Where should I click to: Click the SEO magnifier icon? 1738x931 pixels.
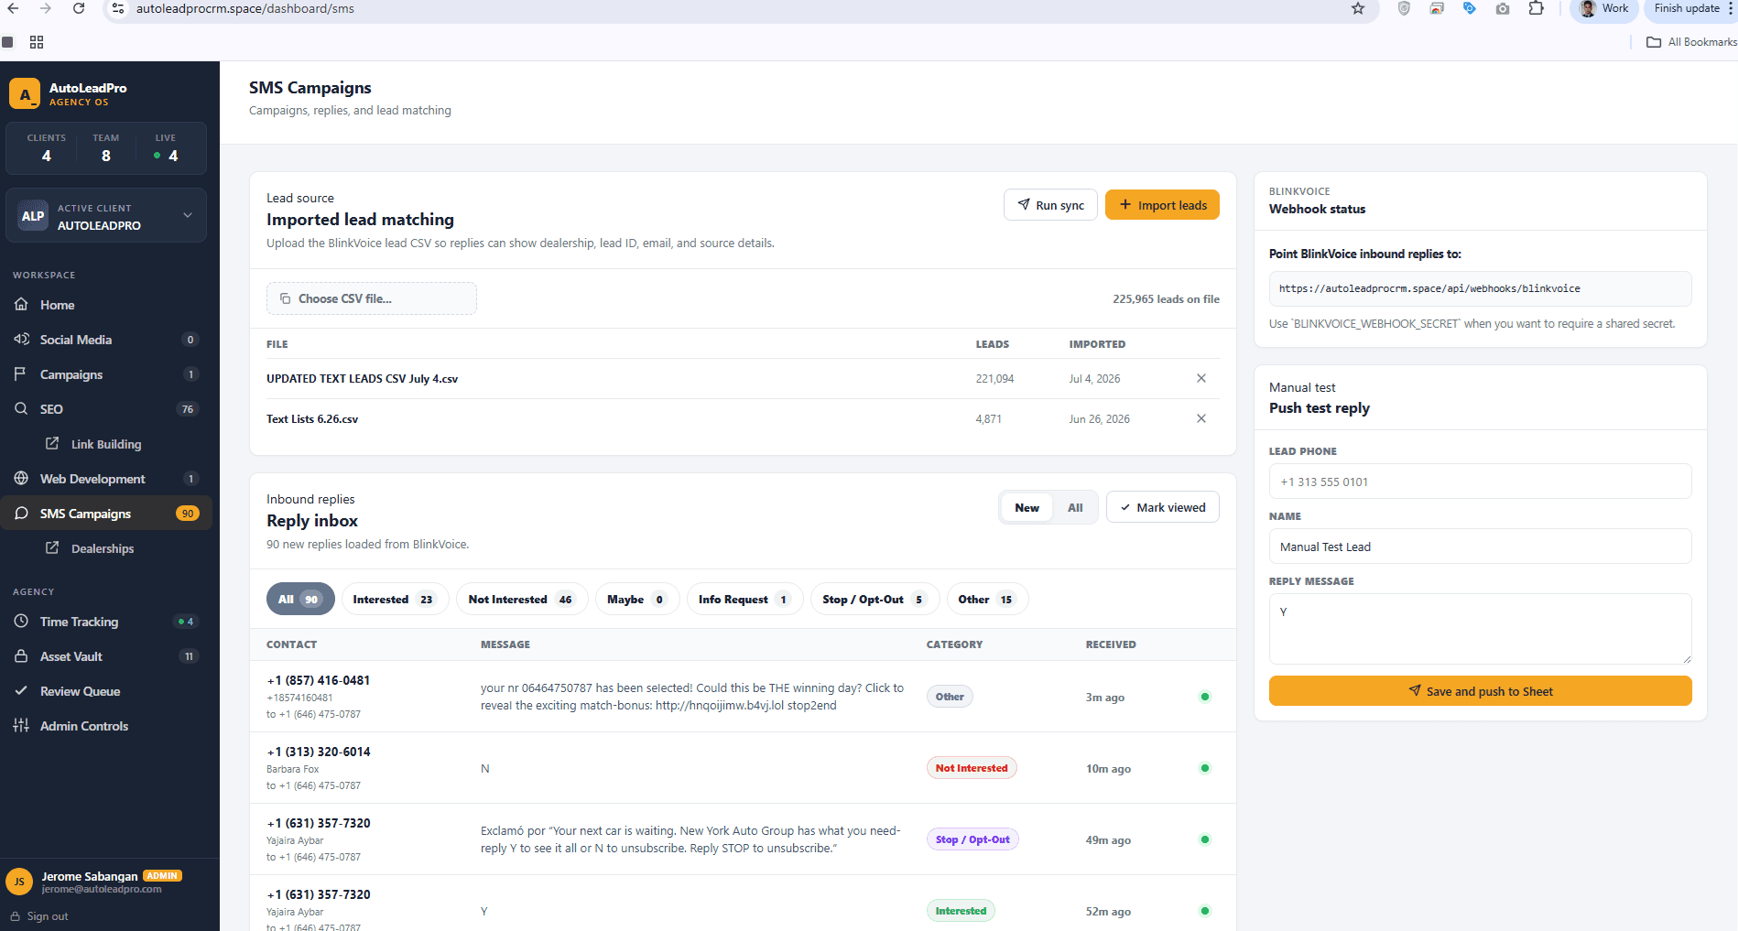pos(21,409)
